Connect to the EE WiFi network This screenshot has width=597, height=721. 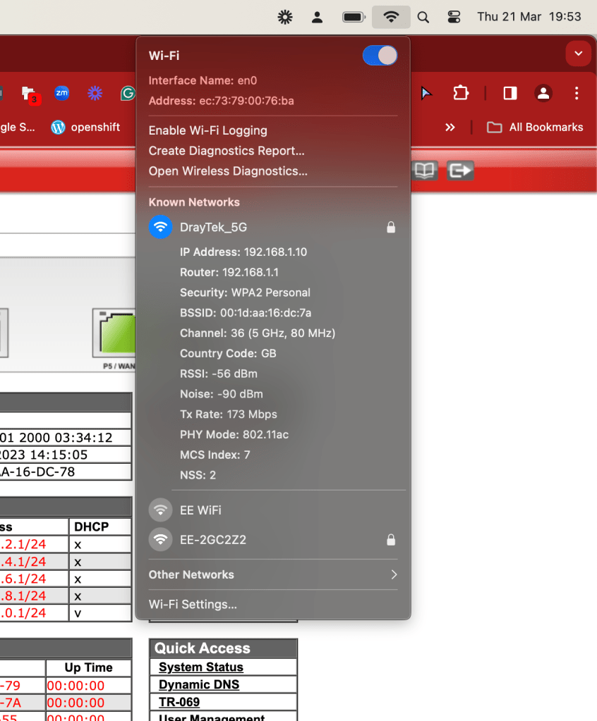tap(272, 510)
